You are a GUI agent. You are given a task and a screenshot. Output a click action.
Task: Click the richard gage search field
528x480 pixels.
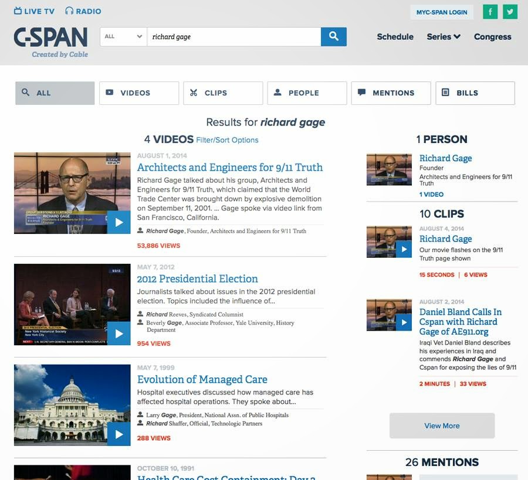[x=233, y=37]
